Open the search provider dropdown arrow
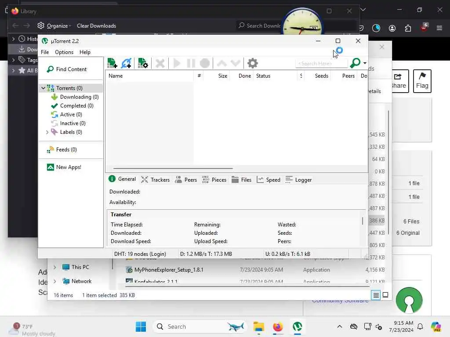This screenshot has width=450, height=337. click(365, 63)
